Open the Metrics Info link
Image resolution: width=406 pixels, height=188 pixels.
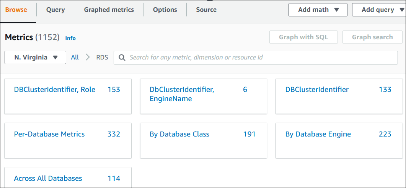(x=70, y=38)
